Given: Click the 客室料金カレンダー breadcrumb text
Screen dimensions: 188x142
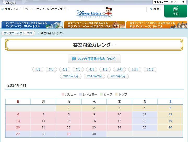Looking at the screenshot, I should pos(53,33).
